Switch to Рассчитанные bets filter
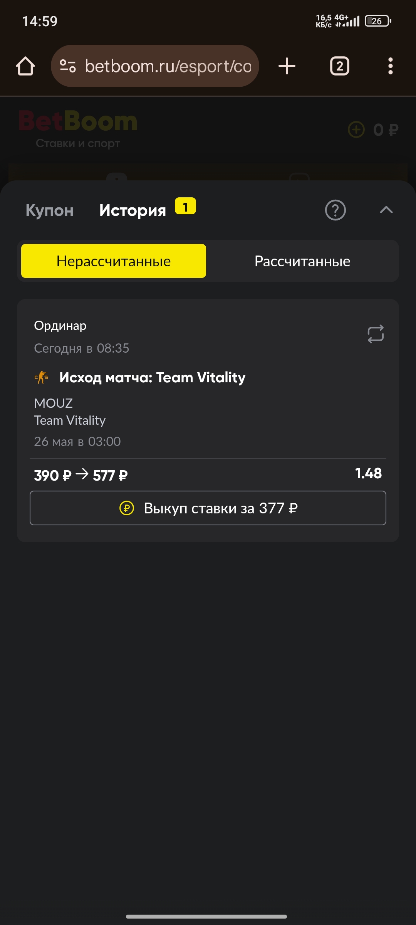 click(x=302, y=261)
